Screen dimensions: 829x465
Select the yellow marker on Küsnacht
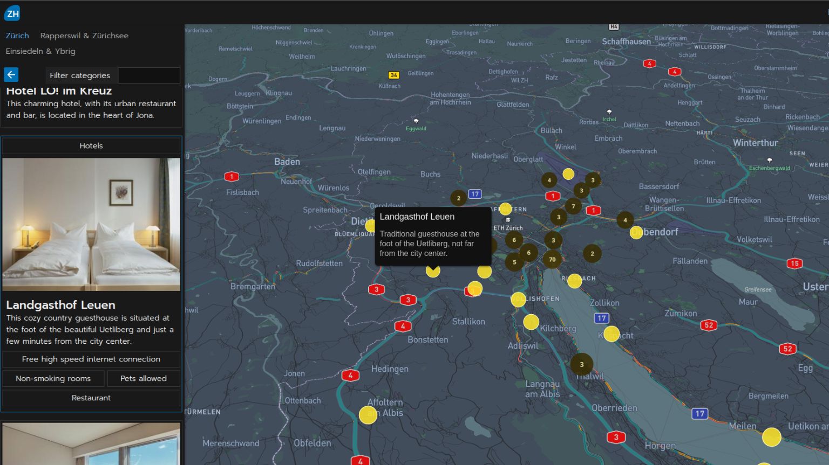(611, 334)
